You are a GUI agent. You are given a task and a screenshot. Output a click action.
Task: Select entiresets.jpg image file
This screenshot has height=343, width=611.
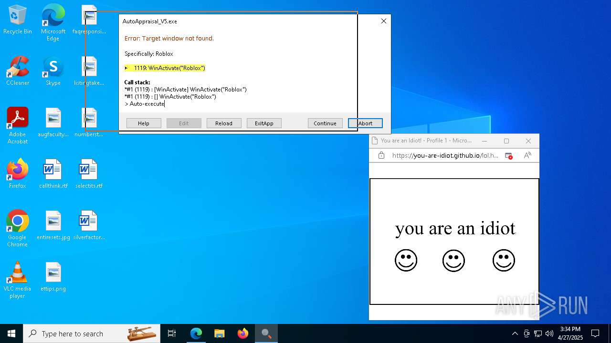[53, 225]
